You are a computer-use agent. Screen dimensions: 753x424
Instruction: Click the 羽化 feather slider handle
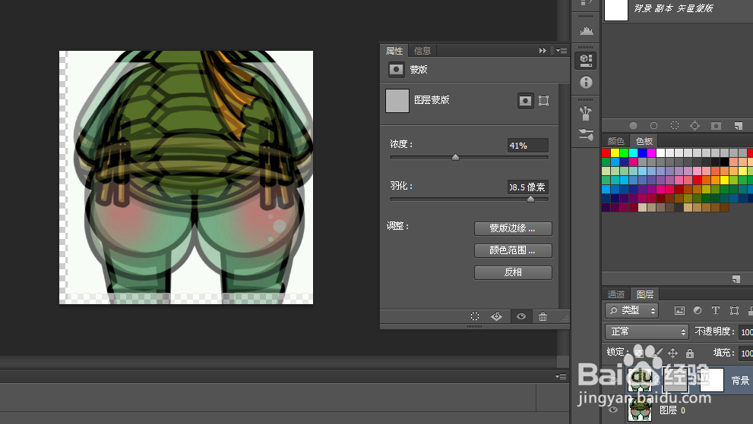(530, 199)
